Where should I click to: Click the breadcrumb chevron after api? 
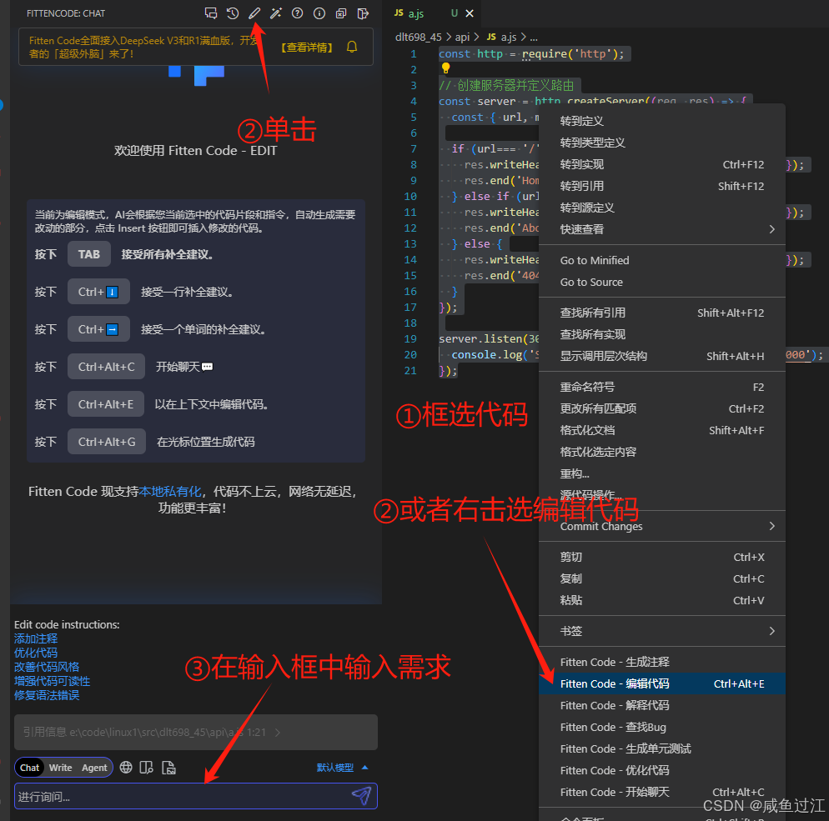(x=476, y=37)
